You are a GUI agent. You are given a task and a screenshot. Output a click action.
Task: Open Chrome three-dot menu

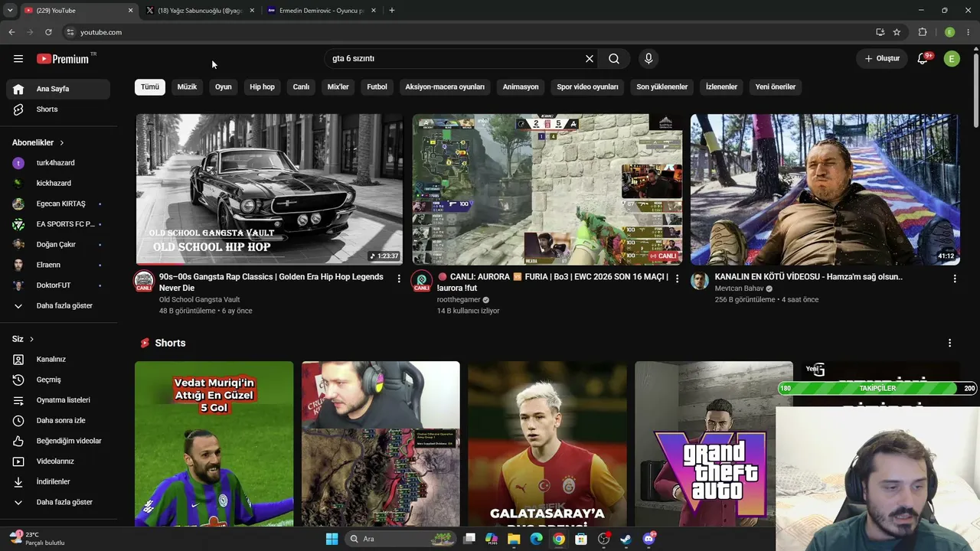(969, 32)
